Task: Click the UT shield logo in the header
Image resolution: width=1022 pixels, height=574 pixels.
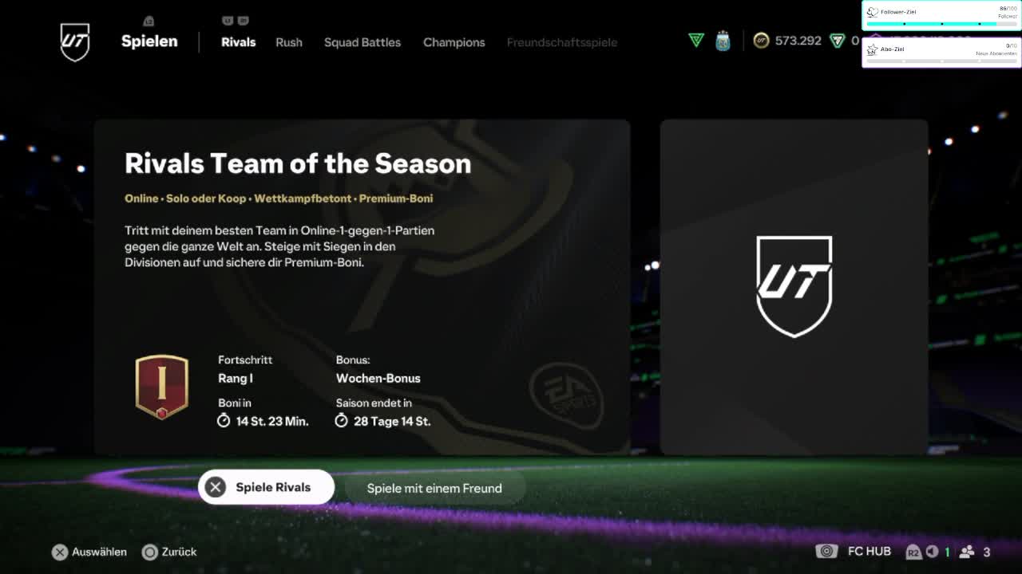Action: 75,41
